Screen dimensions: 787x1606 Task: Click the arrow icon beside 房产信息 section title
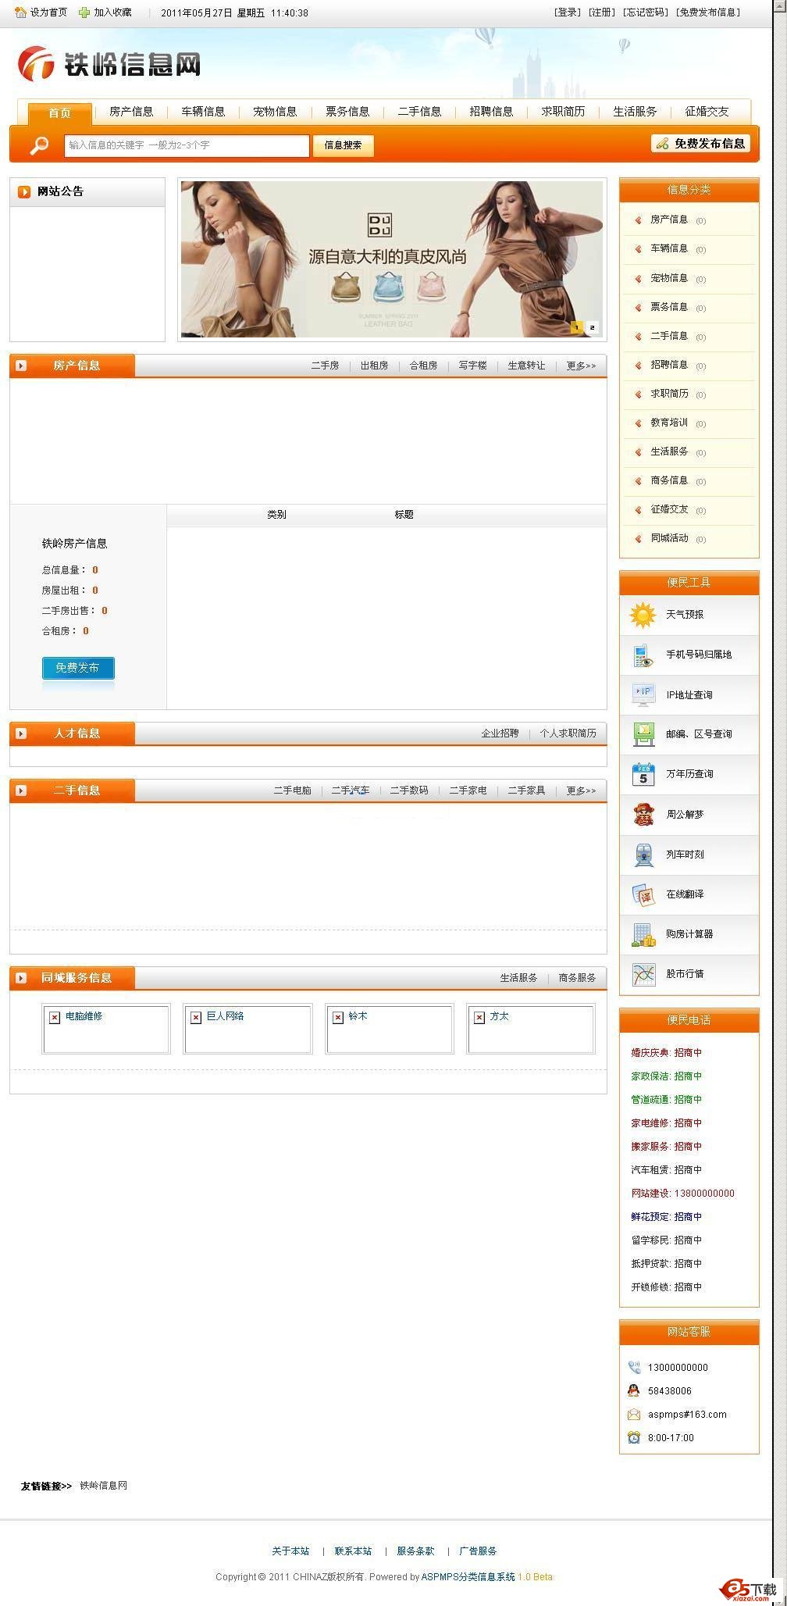(x=21, y=366)
